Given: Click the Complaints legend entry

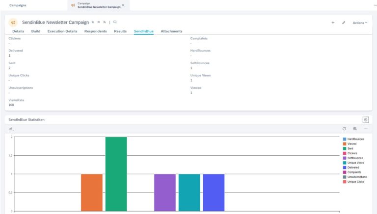Looking at the screenshot, I should (x=352, y=172).
